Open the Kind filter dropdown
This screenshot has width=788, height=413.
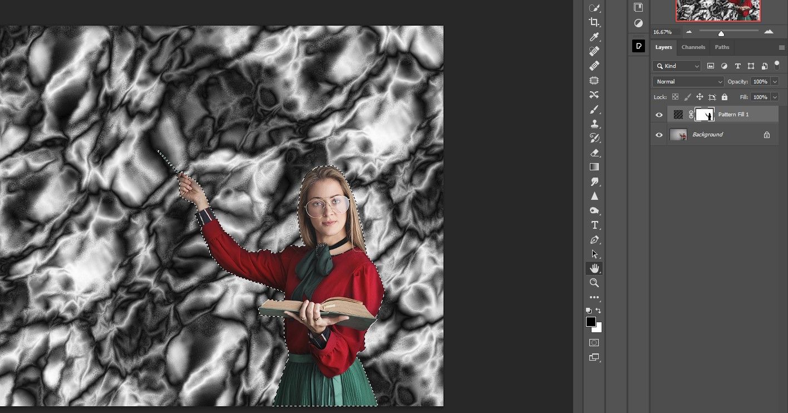677,66
